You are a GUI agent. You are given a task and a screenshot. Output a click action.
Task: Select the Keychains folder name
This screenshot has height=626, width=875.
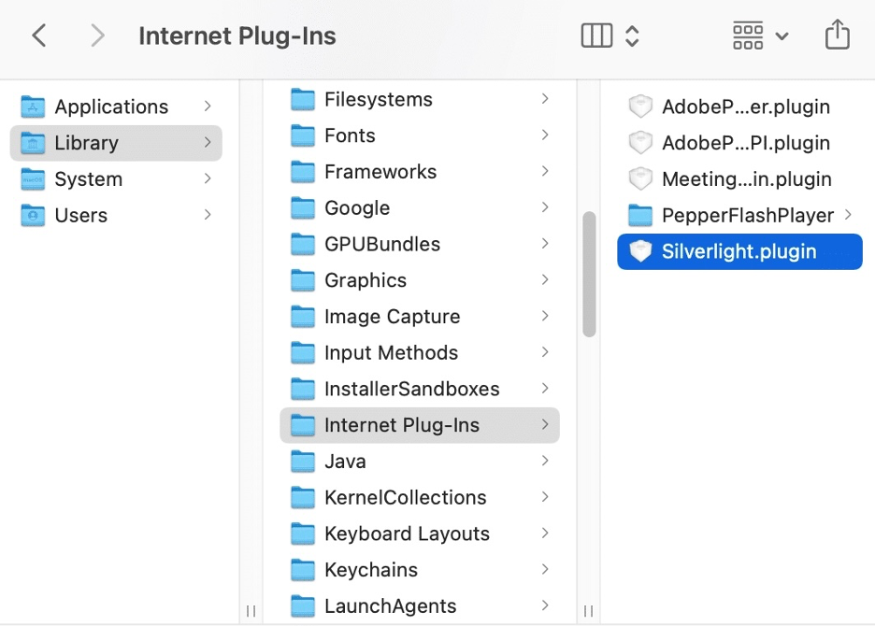click(x=371, y=570)
